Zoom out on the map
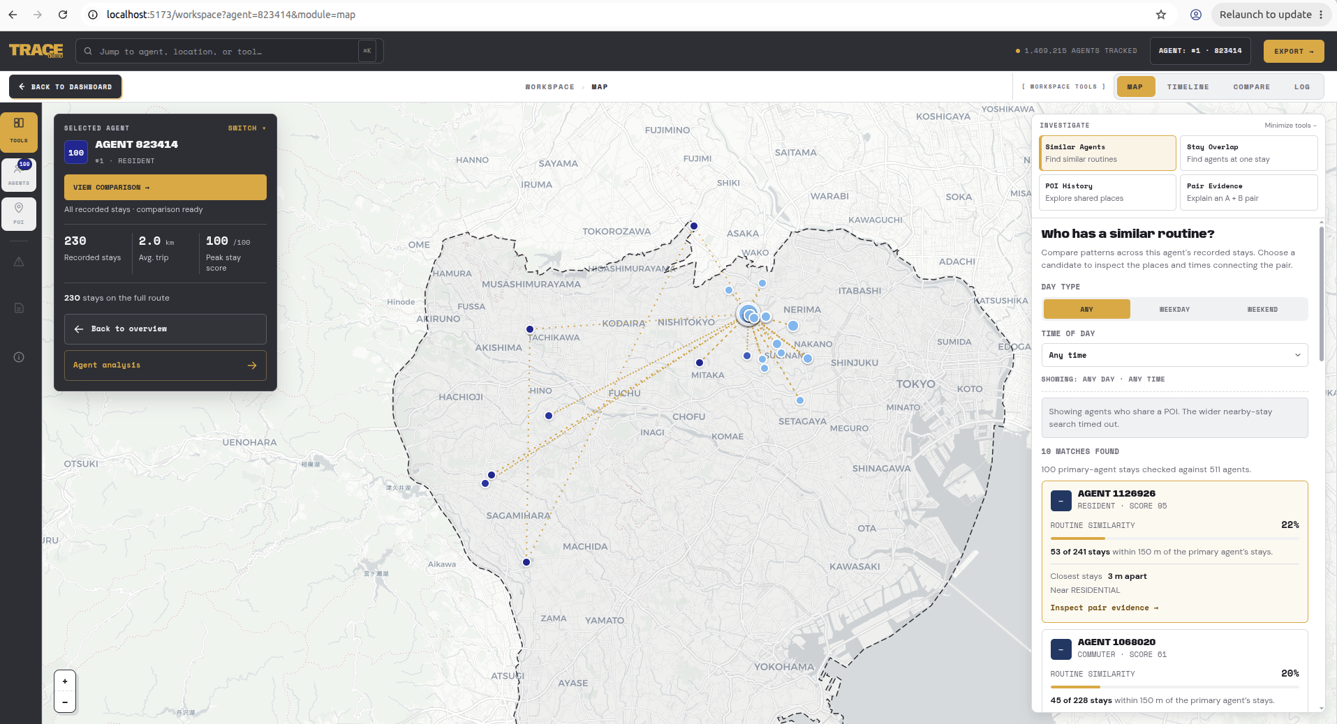The height and width of the screenshot is (724, 1337). click(x=65, y=702)
